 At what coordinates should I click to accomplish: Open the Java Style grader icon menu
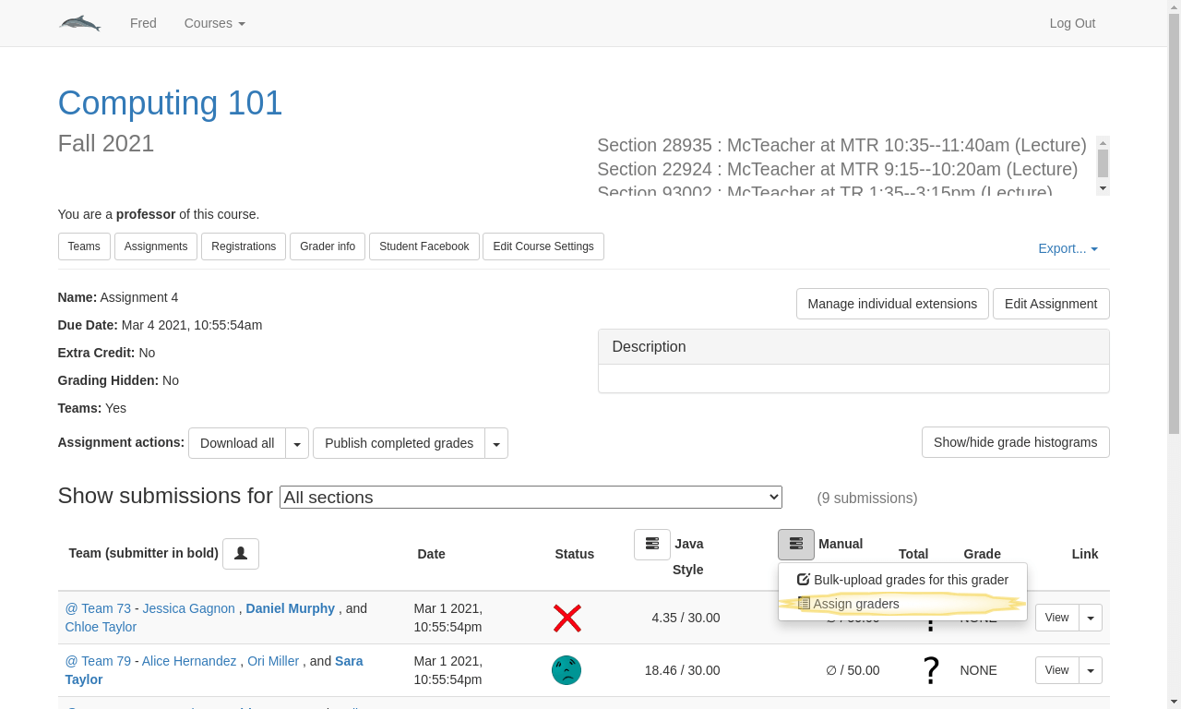pyautogui.click(x=651, y=545)
